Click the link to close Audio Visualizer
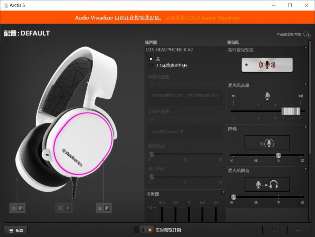Viewport: 315px width, 237px height. [203, 18]
